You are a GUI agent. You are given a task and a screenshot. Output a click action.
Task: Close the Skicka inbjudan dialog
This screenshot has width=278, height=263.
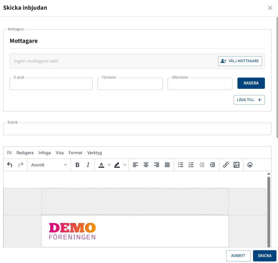(270, 8)
